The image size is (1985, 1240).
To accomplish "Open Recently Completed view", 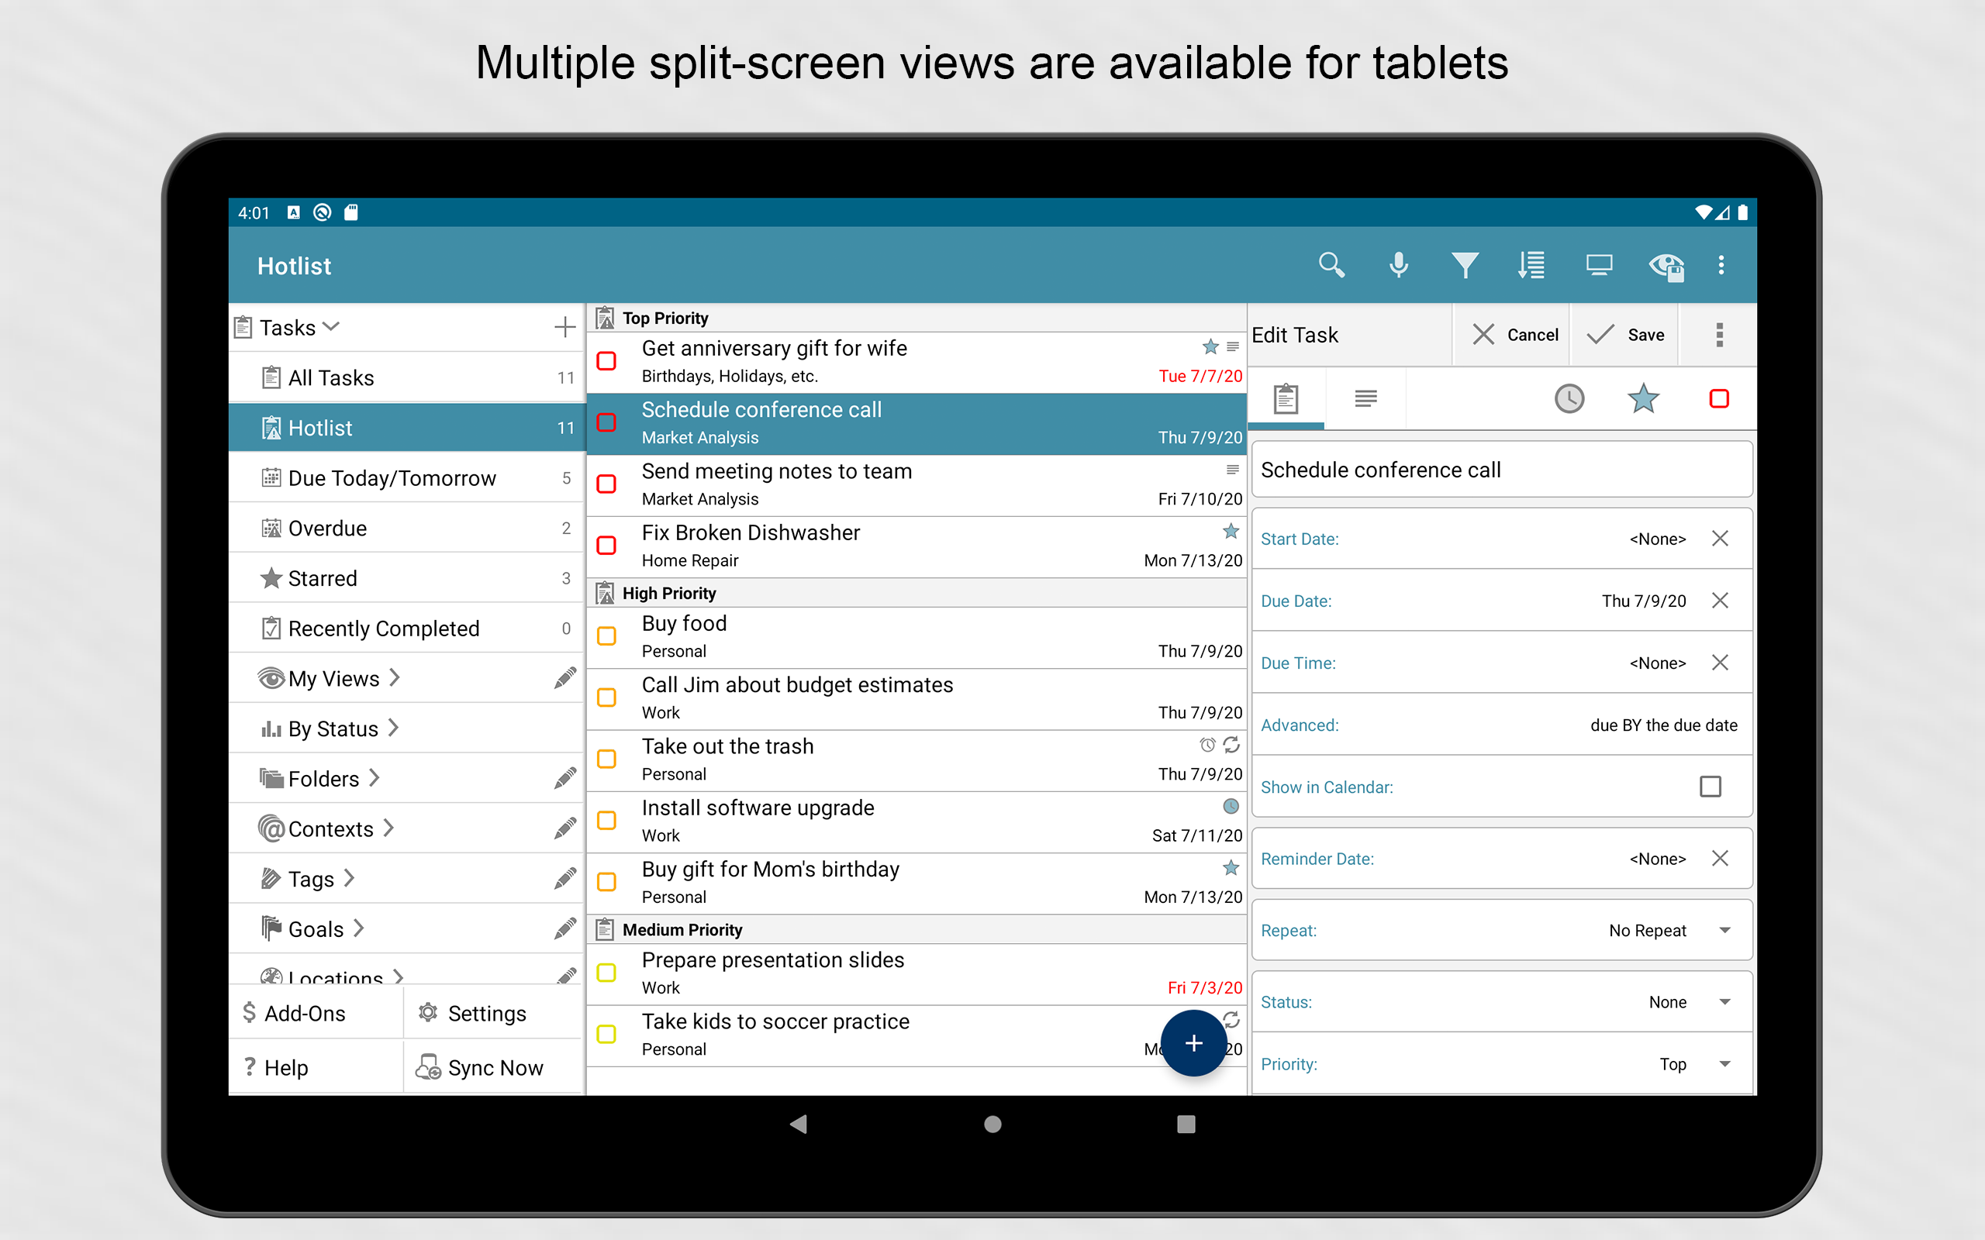I will 407,628.
